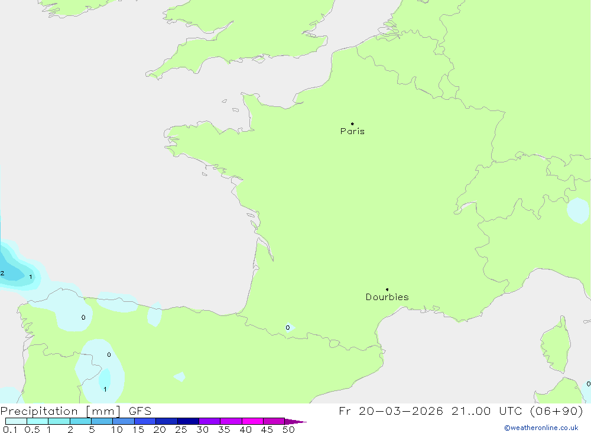Pick the purple legend swatch between 30 and 35
Viewport: 591px width, 433px height.
pos(210,421)
